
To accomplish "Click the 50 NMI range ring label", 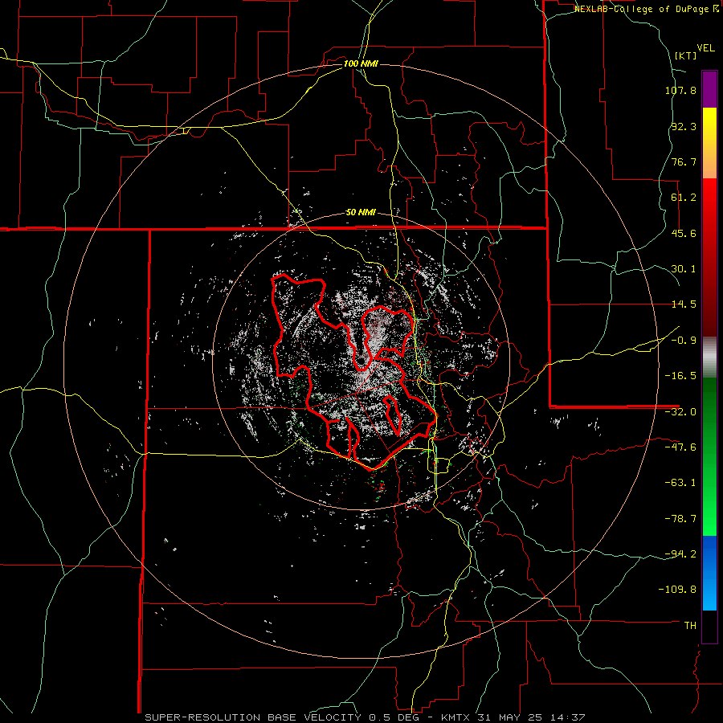I will pos(361,213).
